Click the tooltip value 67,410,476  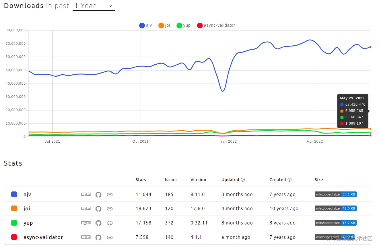(355, 104)
